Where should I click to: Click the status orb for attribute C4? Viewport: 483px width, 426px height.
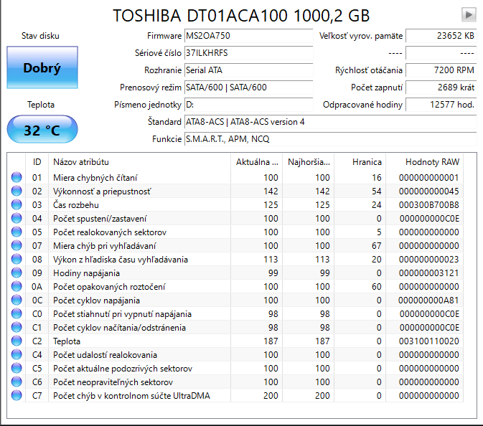coord(17,354)
